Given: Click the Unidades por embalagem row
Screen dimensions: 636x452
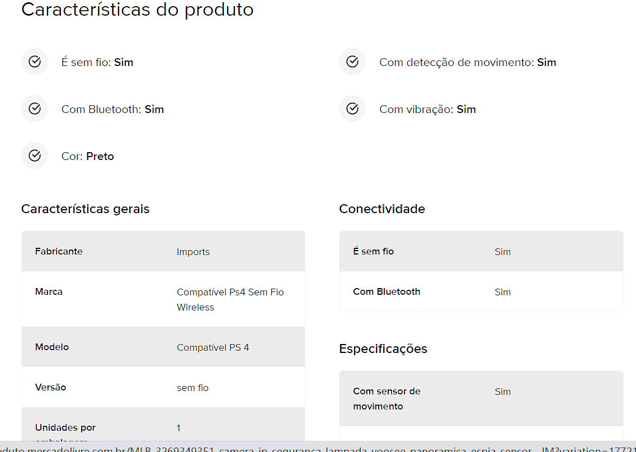Looking at the screenshot, I should pyautogui.click(x=163, y=425).
